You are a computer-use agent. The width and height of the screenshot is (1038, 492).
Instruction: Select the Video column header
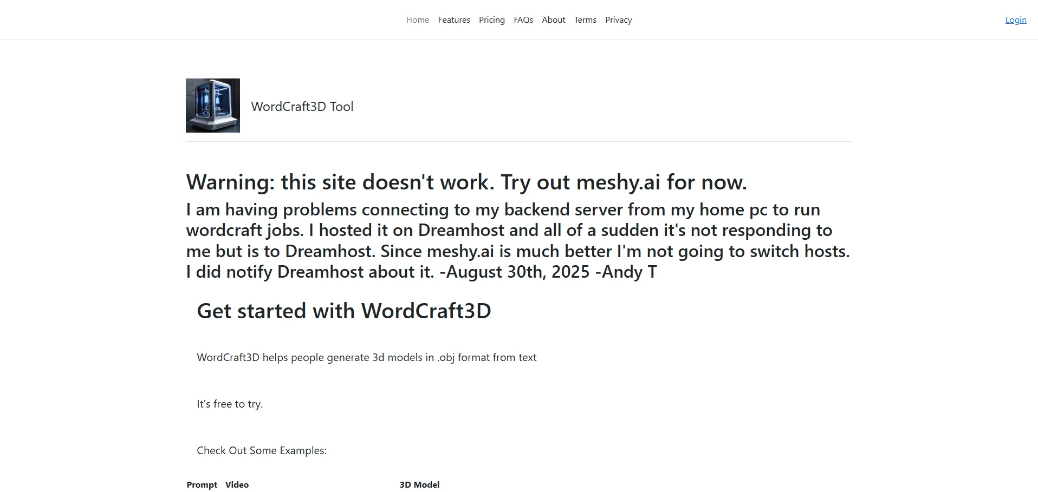pos(237,485)
